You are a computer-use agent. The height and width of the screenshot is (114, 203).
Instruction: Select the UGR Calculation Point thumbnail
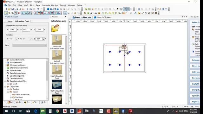tap(57, 85)
